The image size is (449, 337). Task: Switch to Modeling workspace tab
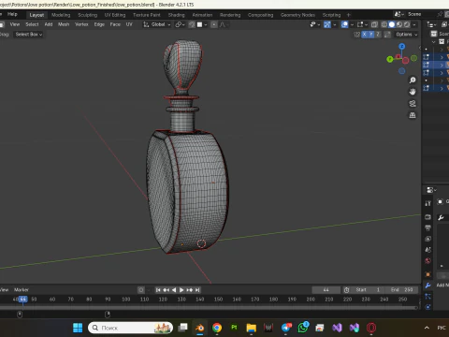(x=61, y=15)
